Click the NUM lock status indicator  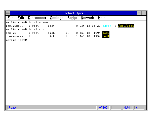[x=127, y=108]
